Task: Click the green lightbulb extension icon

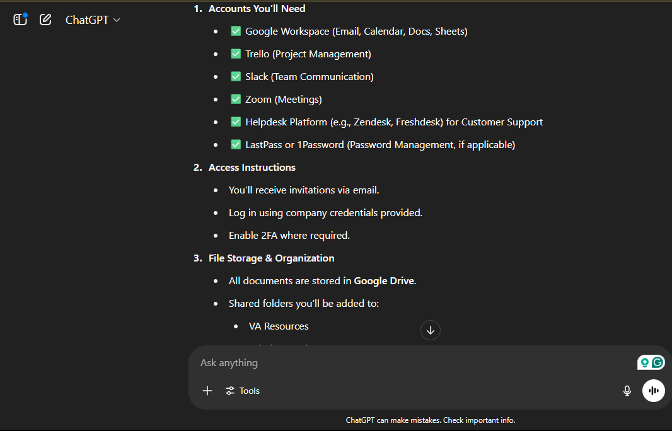Action: 644,363
